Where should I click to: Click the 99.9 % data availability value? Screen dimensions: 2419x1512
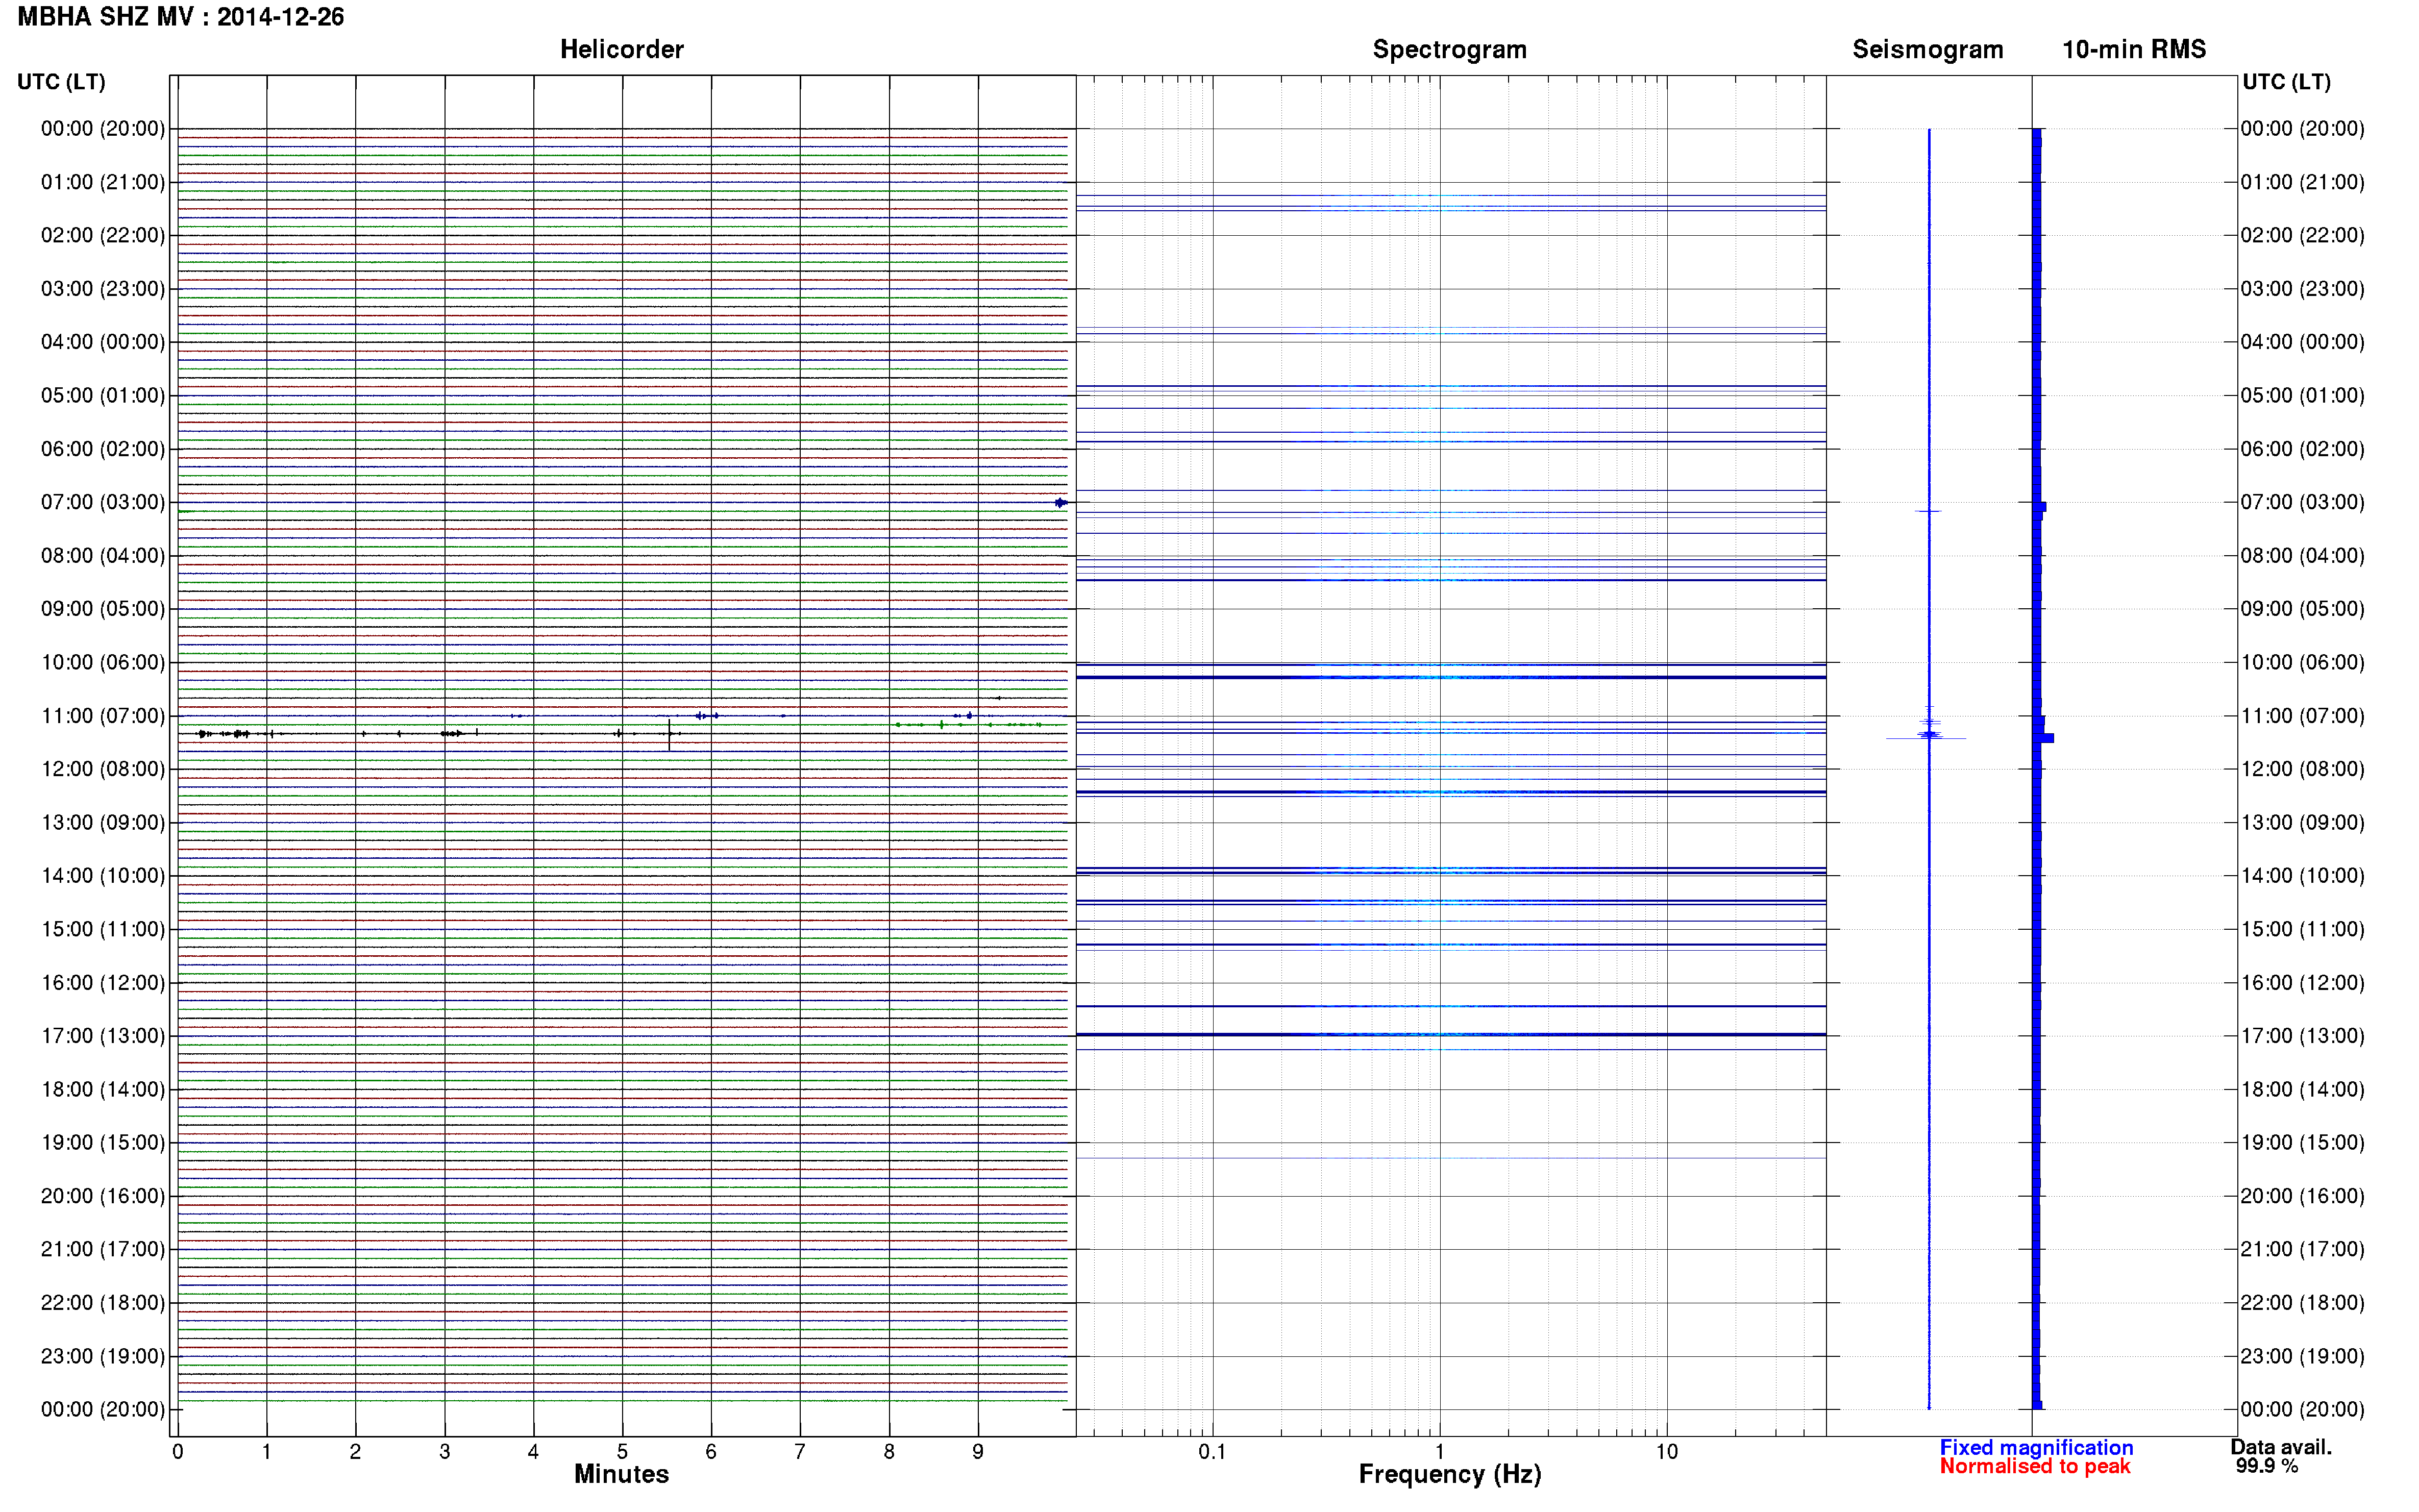(x=2267, y=1466)
